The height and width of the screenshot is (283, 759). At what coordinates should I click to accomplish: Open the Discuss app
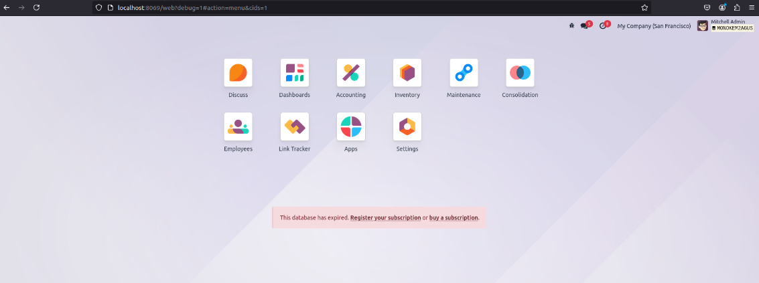tap(238, 73)
